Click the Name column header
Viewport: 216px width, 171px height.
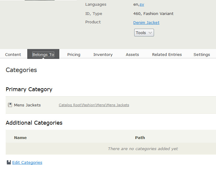(20, 138)
